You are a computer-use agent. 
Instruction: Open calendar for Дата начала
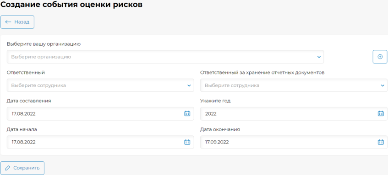[x=187, y=142]
